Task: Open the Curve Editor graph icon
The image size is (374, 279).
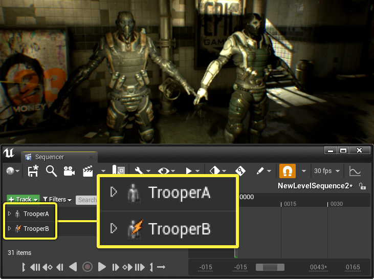Action: [x=355, y=171]
